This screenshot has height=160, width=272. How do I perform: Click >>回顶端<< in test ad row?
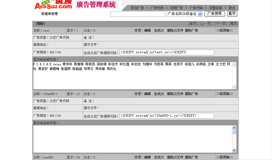[224, 30]
